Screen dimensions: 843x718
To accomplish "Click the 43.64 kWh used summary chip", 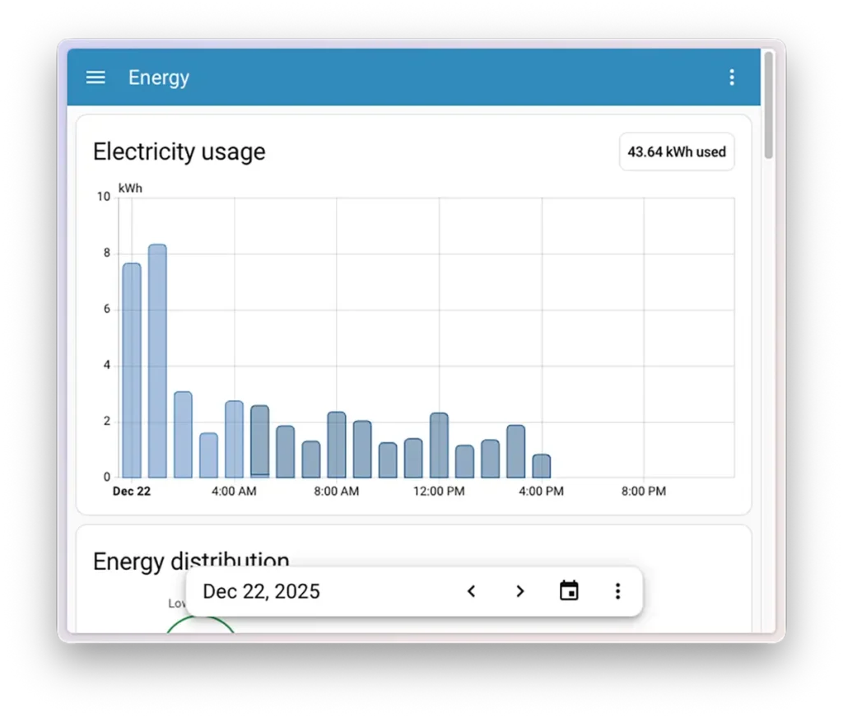I will coord(676,152).
